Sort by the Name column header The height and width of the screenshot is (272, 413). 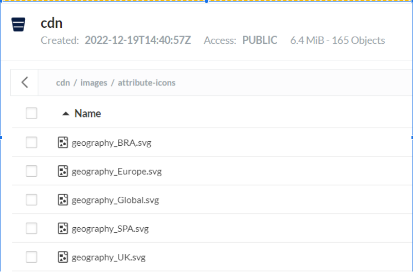coord(87,113)
